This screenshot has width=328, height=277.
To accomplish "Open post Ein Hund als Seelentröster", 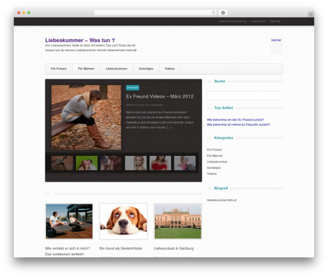I will click(x=121, y=248).
